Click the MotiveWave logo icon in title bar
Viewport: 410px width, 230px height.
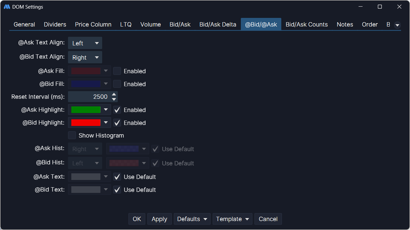[x=7, y=7]
